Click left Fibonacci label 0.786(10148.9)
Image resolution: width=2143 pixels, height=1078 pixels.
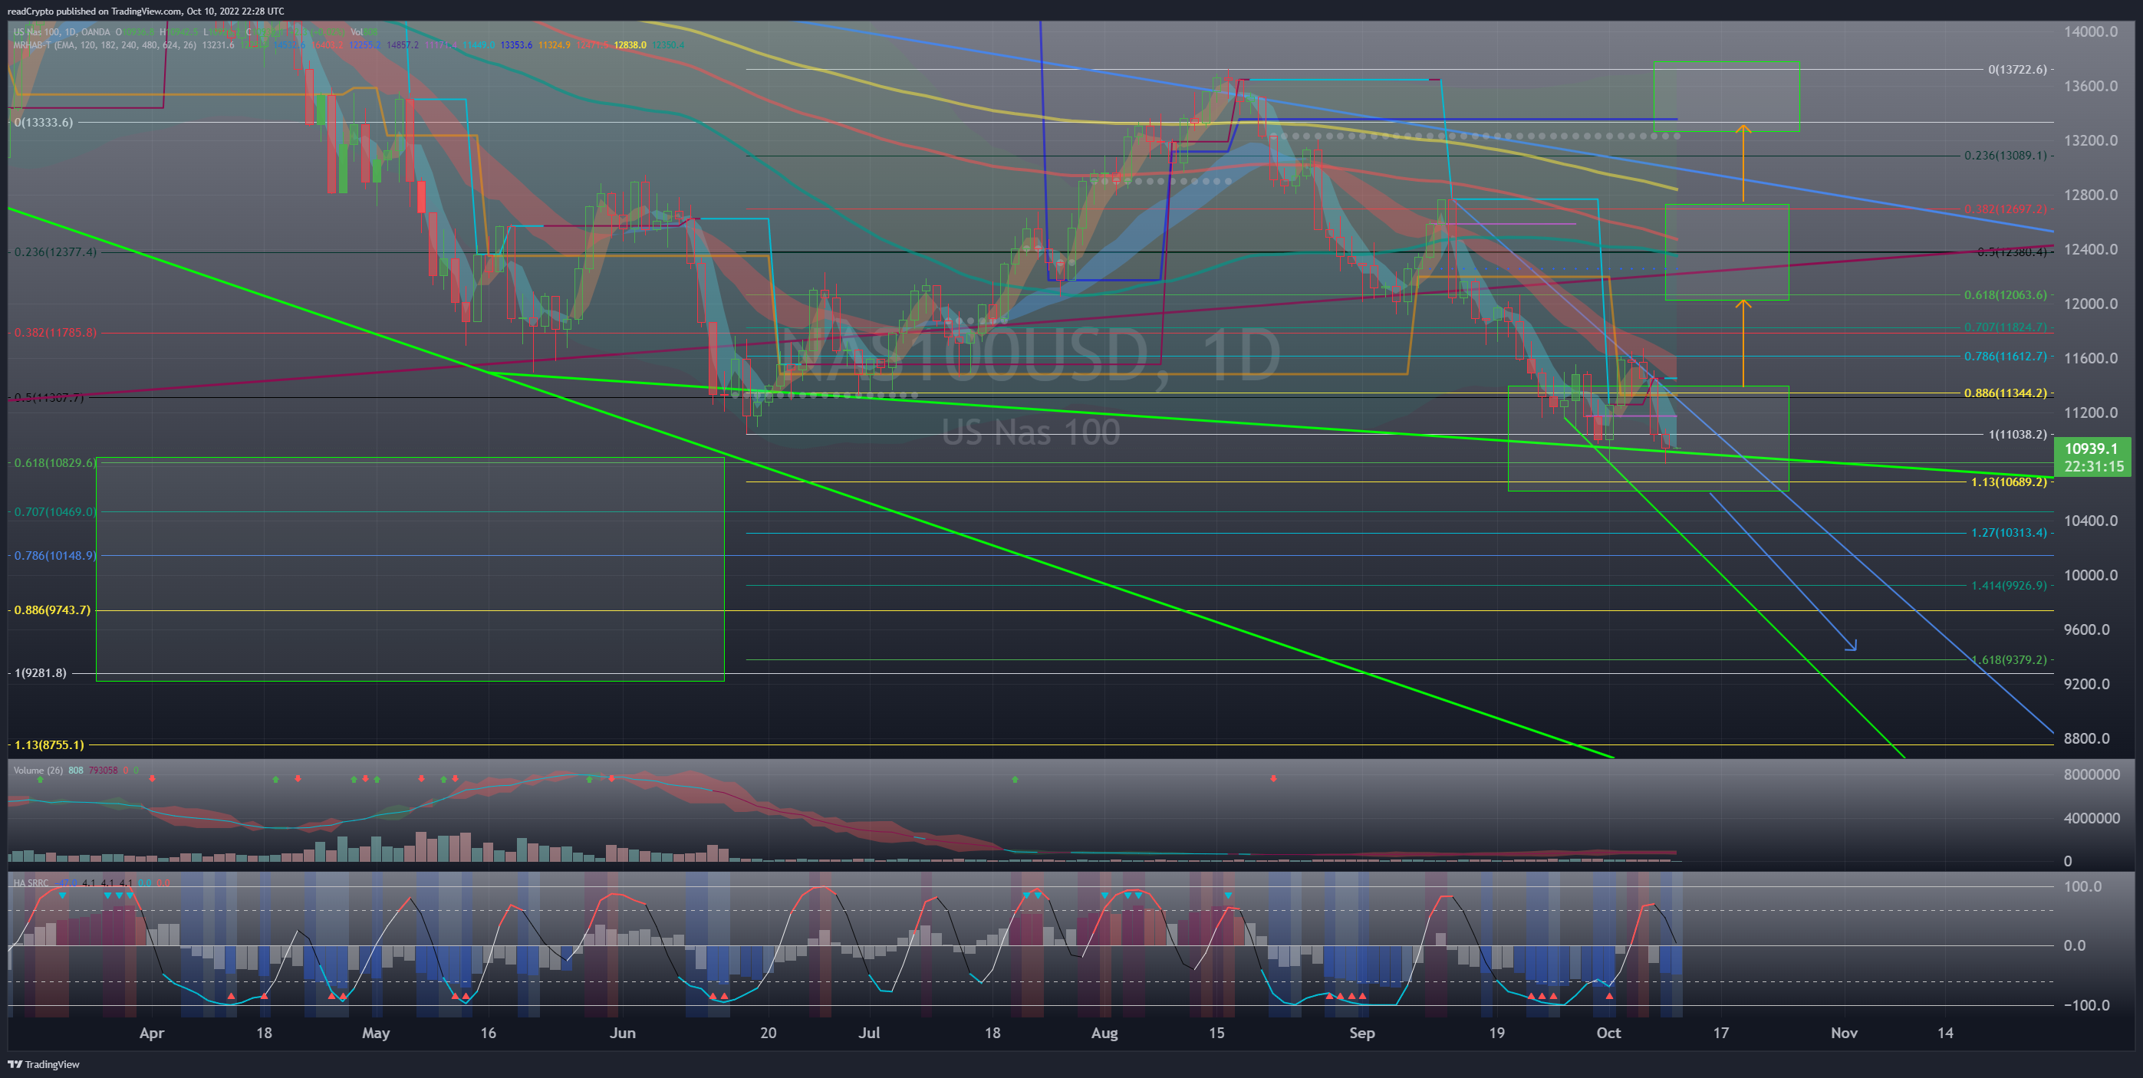pos(55,556)
